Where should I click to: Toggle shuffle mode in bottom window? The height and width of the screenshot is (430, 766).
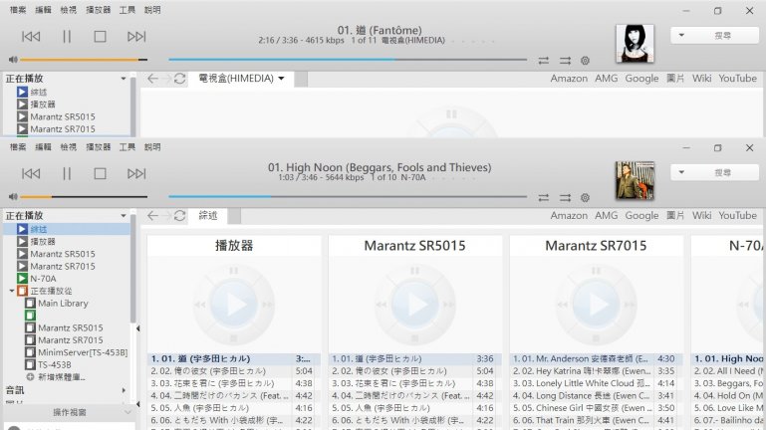tap(565, 198)
